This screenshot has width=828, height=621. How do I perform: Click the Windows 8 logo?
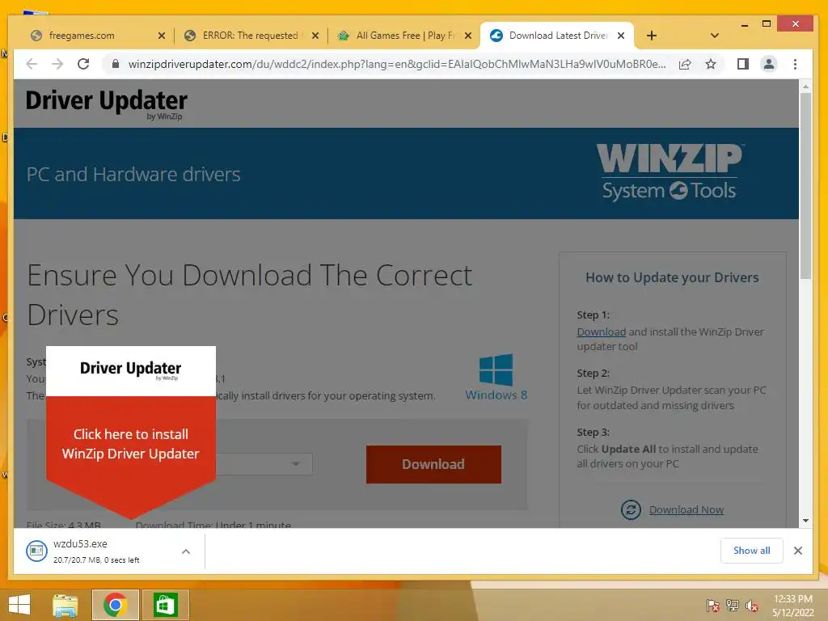click(496, 377)
